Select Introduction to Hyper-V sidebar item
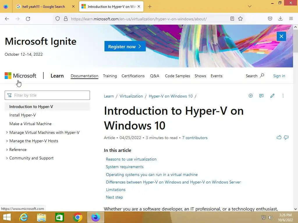This screenshot has width=298, height=223. pyautogui.click(x=47, y=107)
